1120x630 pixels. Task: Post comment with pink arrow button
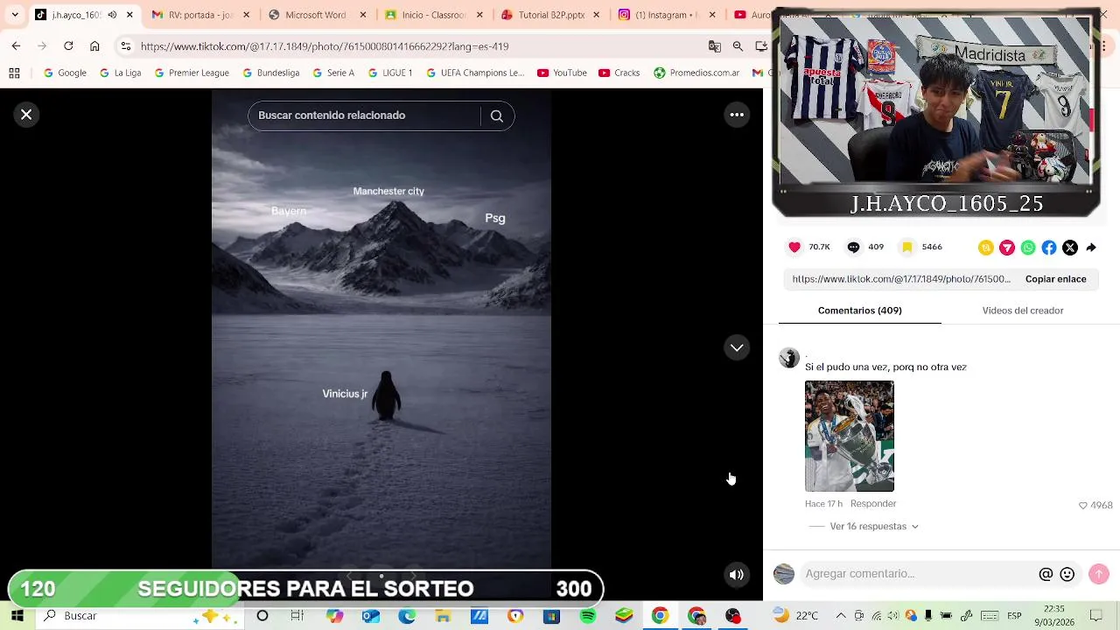point(1099,574)
